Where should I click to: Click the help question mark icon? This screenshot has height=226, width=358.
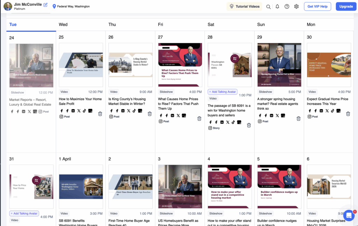point(287,7)
